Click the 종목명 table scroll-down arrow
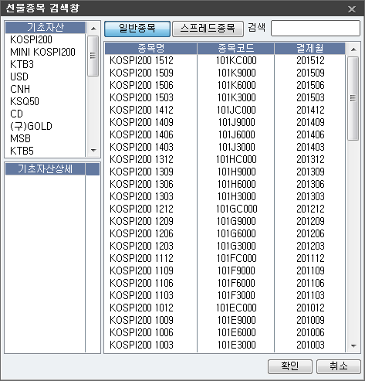 click(353, 345)
